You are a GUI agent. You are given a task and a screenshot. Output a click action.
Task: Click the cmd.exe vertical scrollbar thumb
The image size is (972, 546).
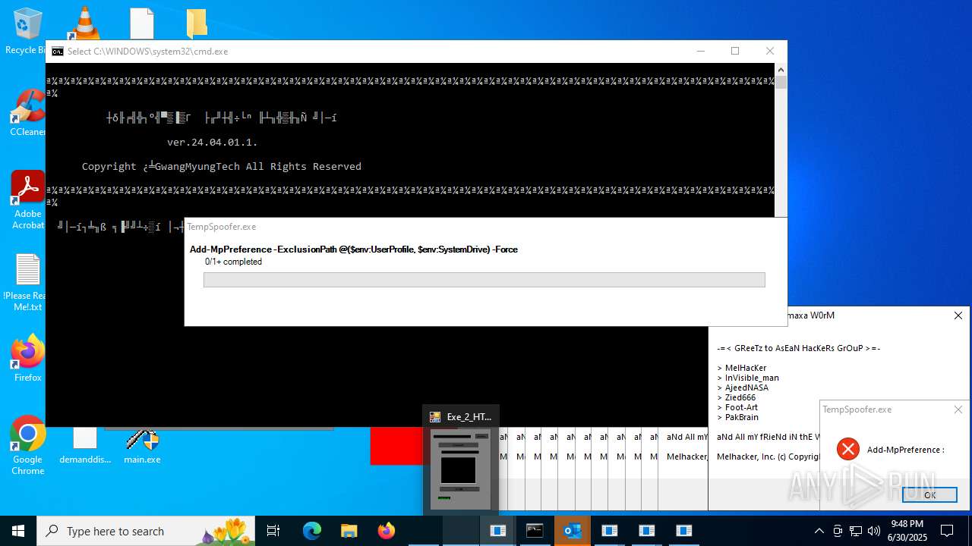click(x=781, y=83)
